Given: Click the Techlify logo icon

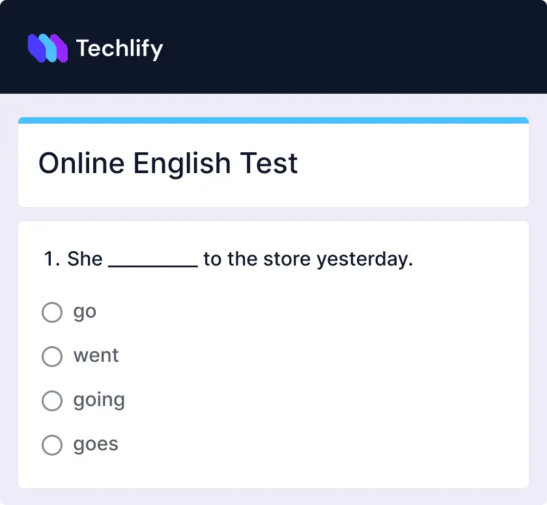Looking at the screenshot, I should (x=49, y=48).
